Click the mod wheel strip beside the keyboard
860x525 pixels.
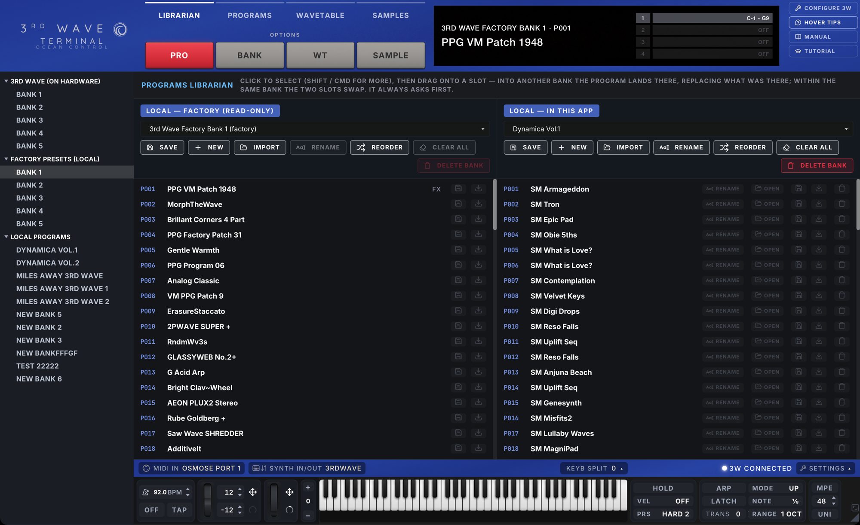point(274,500)
